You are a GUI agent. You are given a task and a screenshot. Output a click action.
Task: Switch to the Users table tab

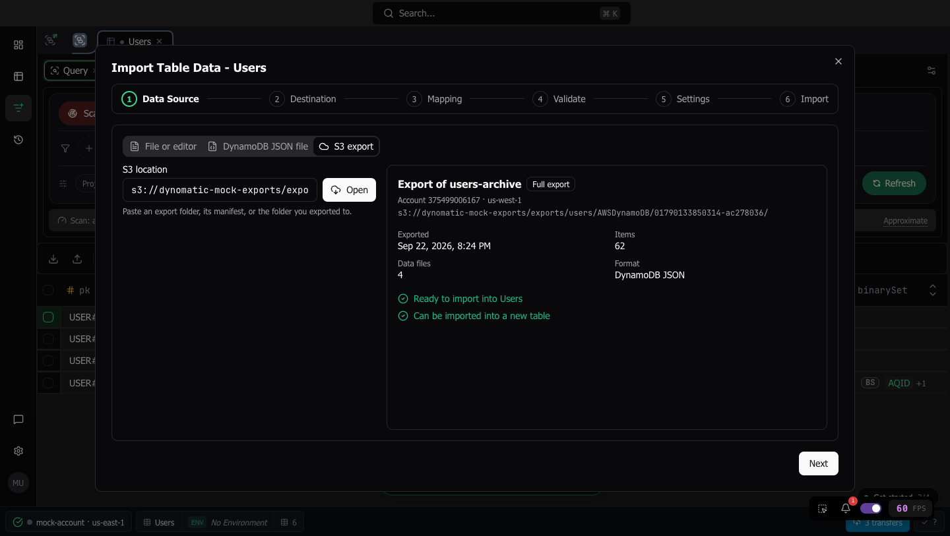(x=135, y=42)
